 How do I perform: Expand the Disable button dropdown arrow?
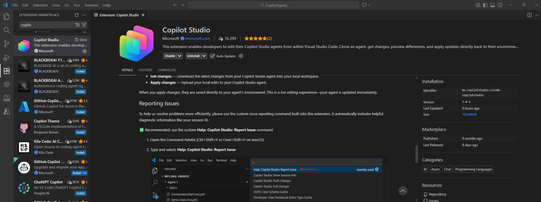click(180, 56)
